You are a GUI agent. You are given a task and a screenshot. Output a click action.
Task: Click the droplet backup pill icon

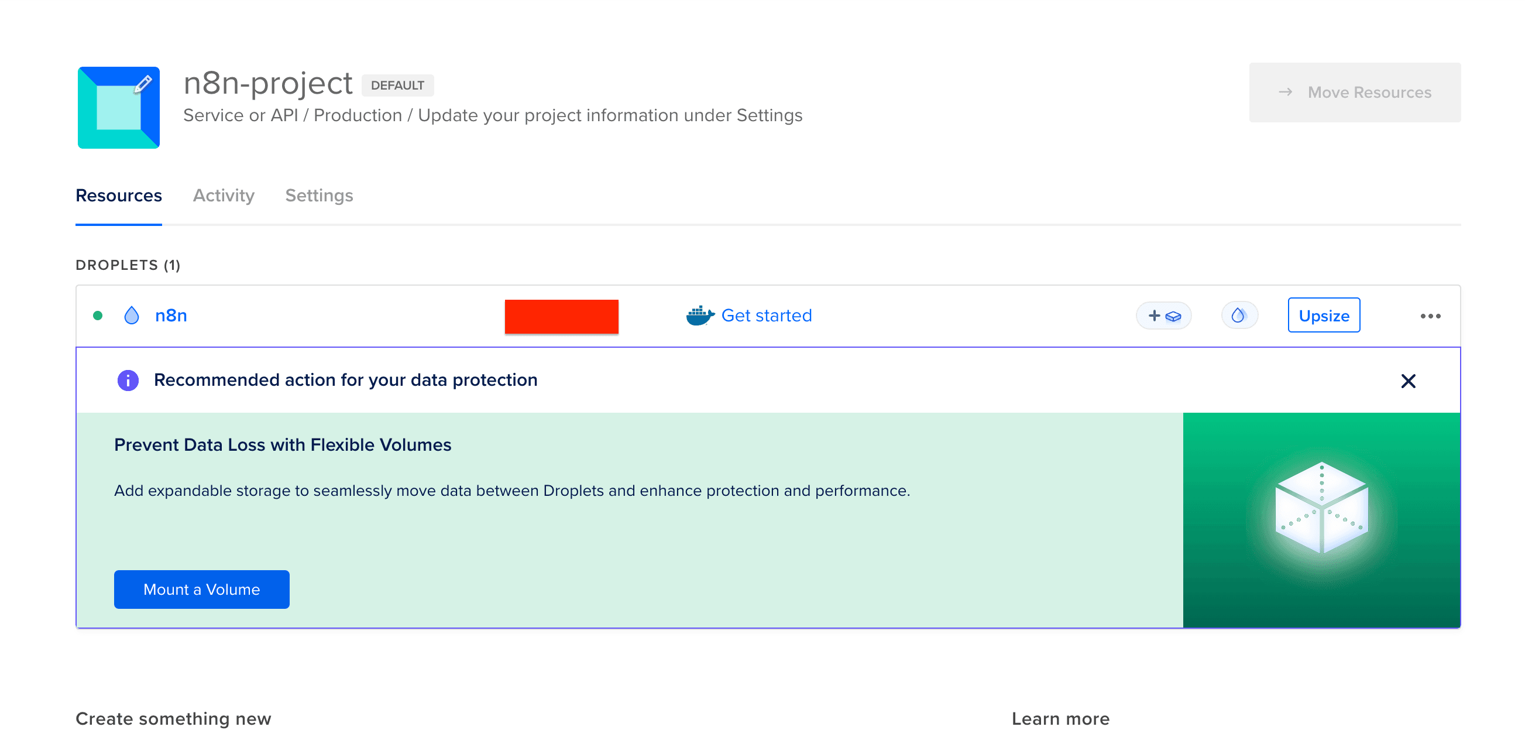pyautogui.click(x=1239, y=316)
